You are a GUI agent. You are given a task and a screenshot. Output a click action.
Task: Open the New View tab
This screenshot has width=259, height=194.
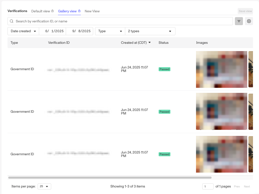(x=92, y=11)
